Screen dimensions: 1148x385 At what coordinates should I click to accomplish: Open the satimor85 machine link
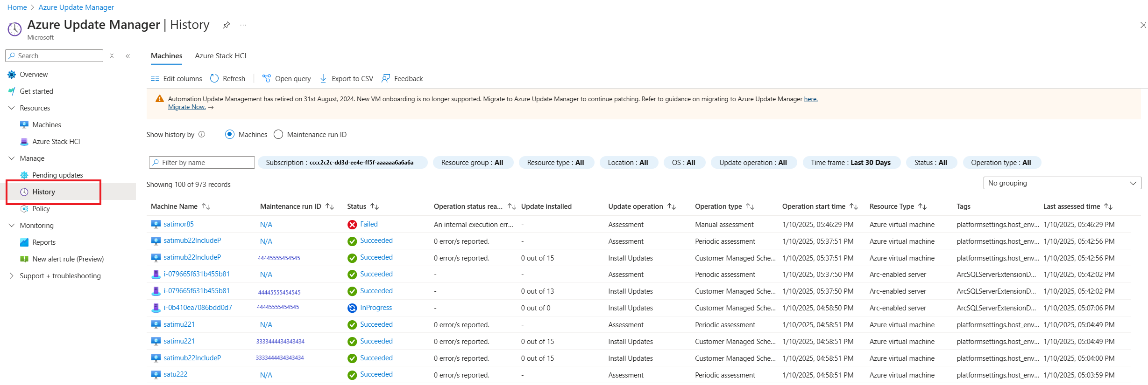178,224
